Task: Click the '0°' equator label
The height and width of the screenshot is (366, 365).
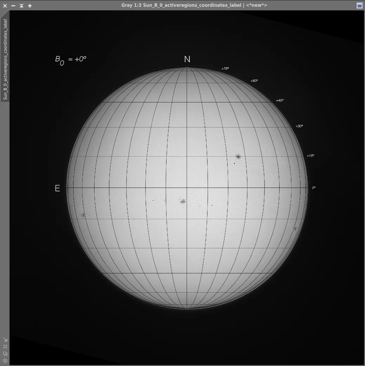Action: click(314, 188)
